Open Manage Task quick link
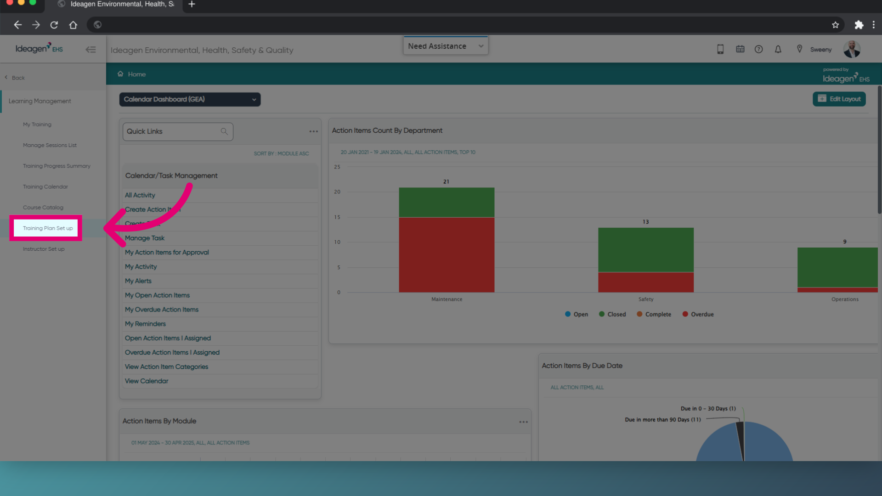 coord(145,238)
